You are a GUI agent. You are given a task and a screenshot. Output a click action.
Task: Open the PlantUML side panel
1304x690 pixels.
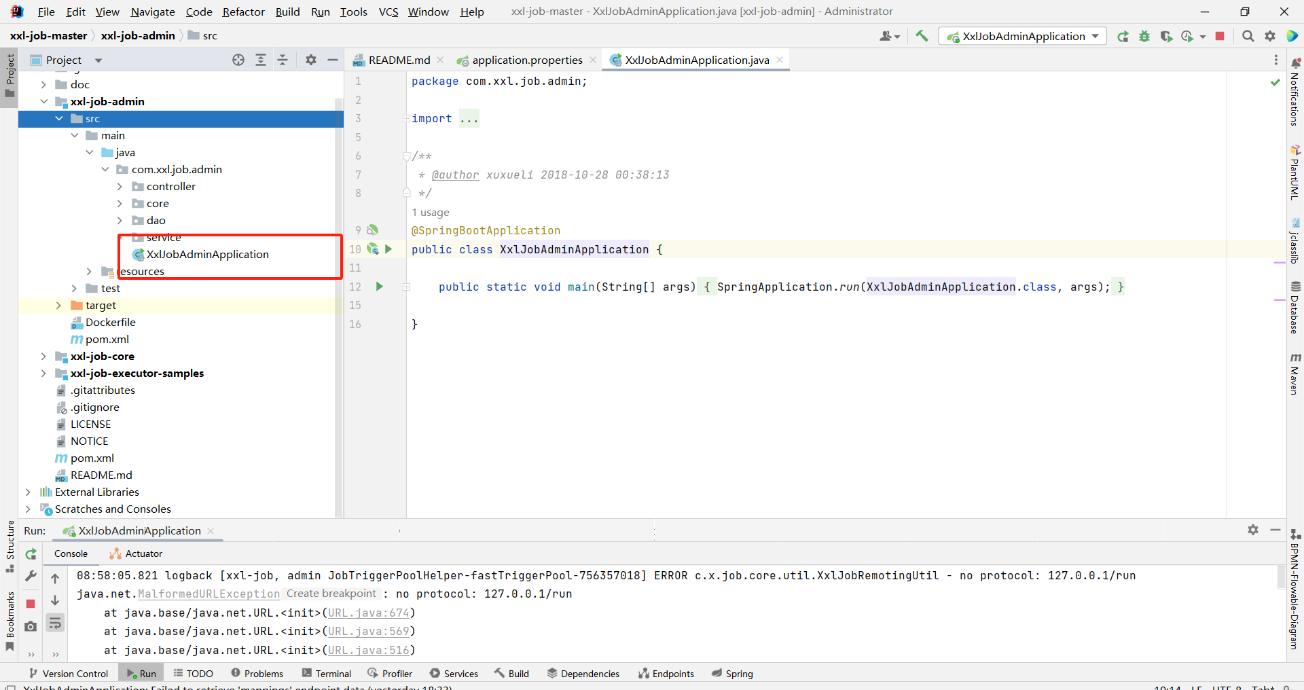(1295, 172)
